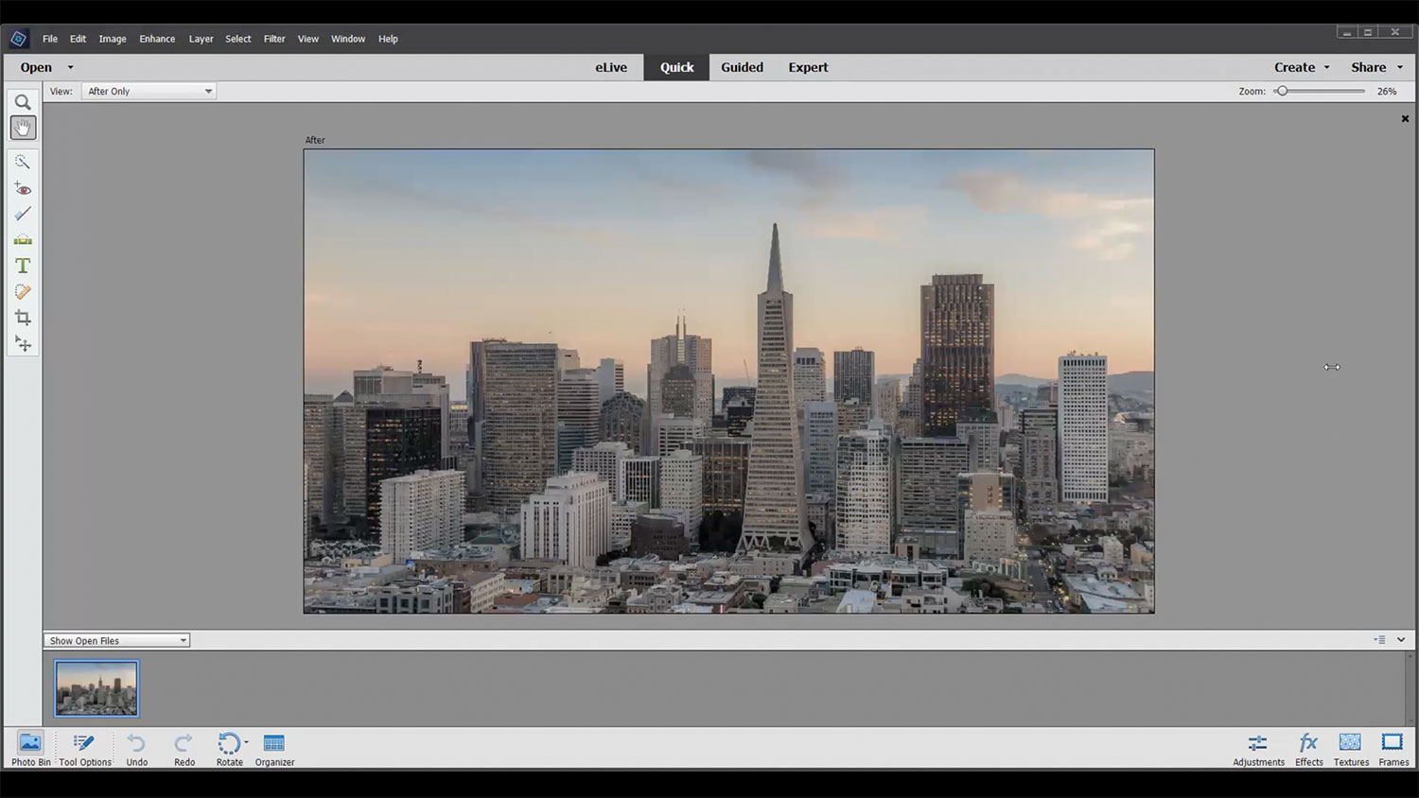Open the Organizer

(x=274, y=748)
